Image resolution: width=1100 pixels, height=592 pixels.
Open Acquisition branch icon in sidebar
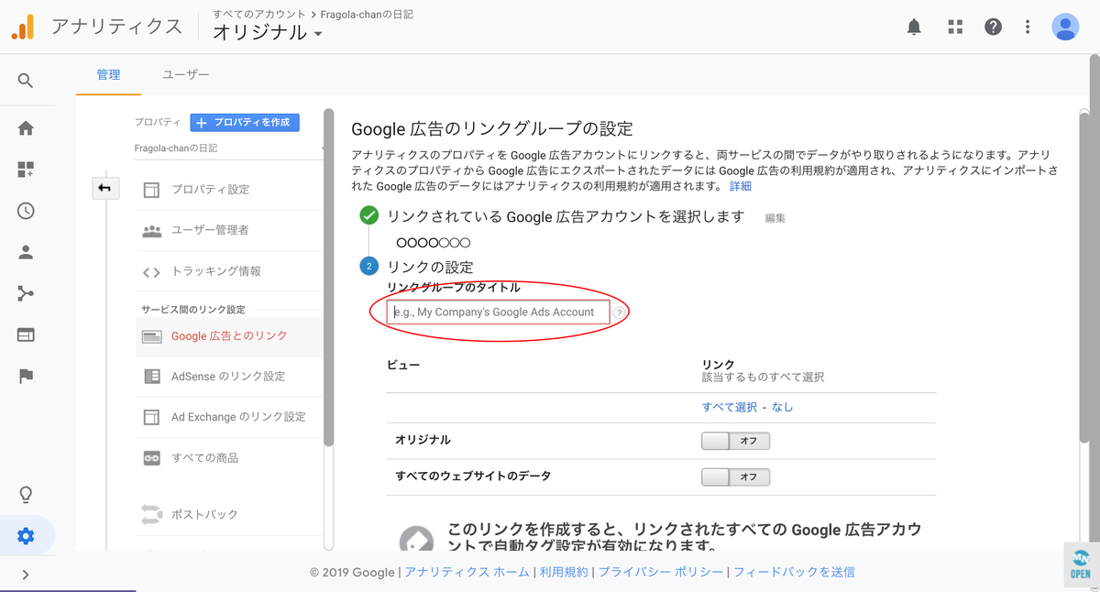pos(26,293)
